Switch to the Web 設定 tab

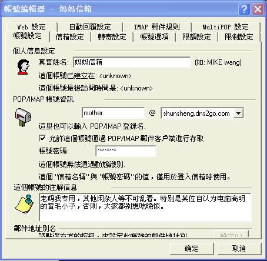(31, 27)
